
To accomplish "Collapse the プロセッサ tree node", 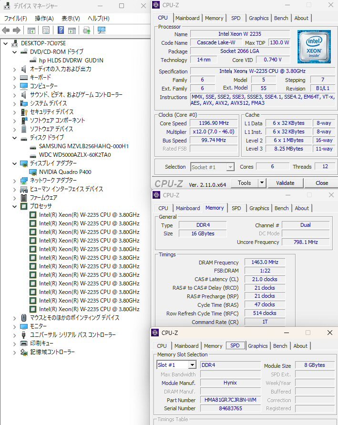I will point(15,206).
